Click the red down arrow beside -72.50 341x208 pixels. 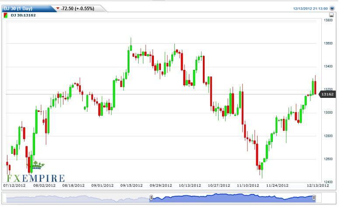(58, 8)
